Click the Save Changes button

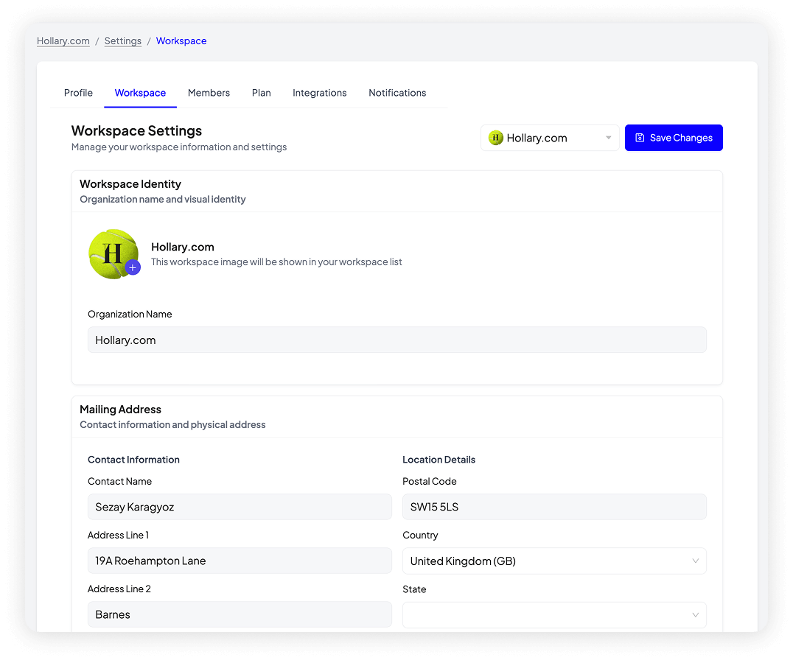[x=674, y=138]
